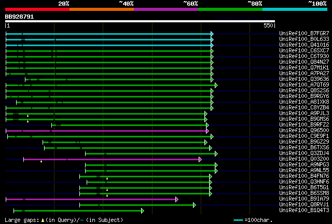Click the cyan ~100% identity legend segment
This screenshot has width=332, height=224.
pyautogui.click(x=295, y=9)
